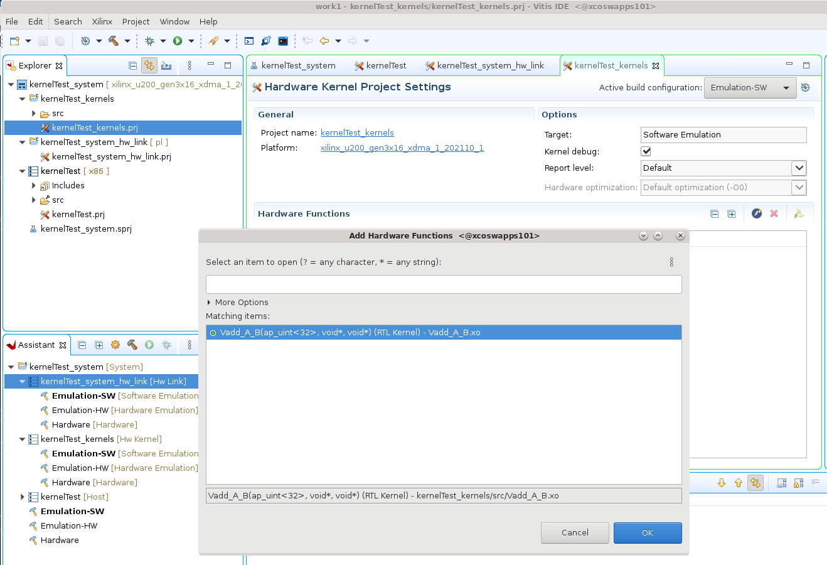827x565 pixels.
Task: Select kernelTest_system.sprj in Explorer
Action: [x=86, y=229]
